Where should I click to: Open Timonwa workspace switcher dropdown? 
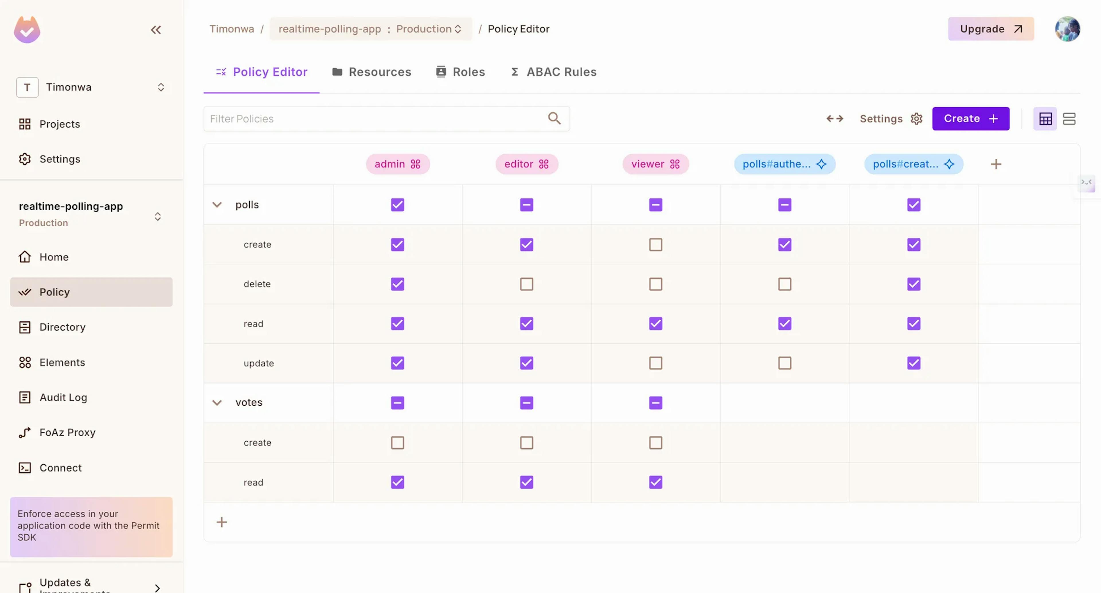coord(91,87)
